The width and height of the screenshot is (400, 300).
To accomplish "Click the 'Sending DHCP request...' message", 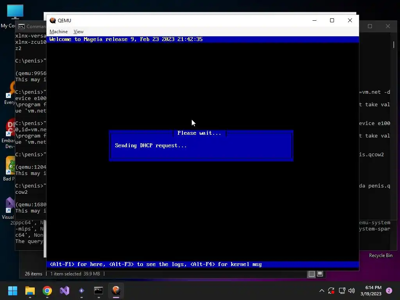I will [150, 145].
